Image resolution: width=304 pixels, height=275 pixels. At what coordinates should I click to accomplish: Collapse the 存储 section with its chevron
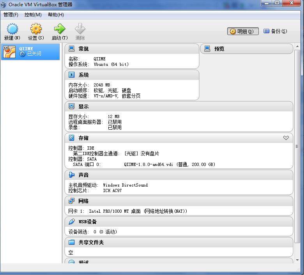click(x=286, y=138)
